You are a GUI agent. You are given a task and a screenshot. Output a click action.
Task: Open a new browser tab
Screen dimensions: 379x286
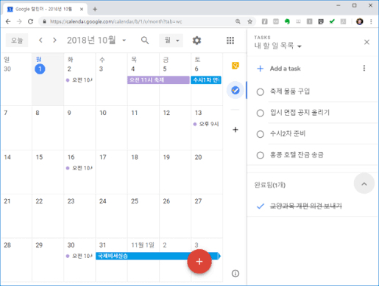coord(95,10)
